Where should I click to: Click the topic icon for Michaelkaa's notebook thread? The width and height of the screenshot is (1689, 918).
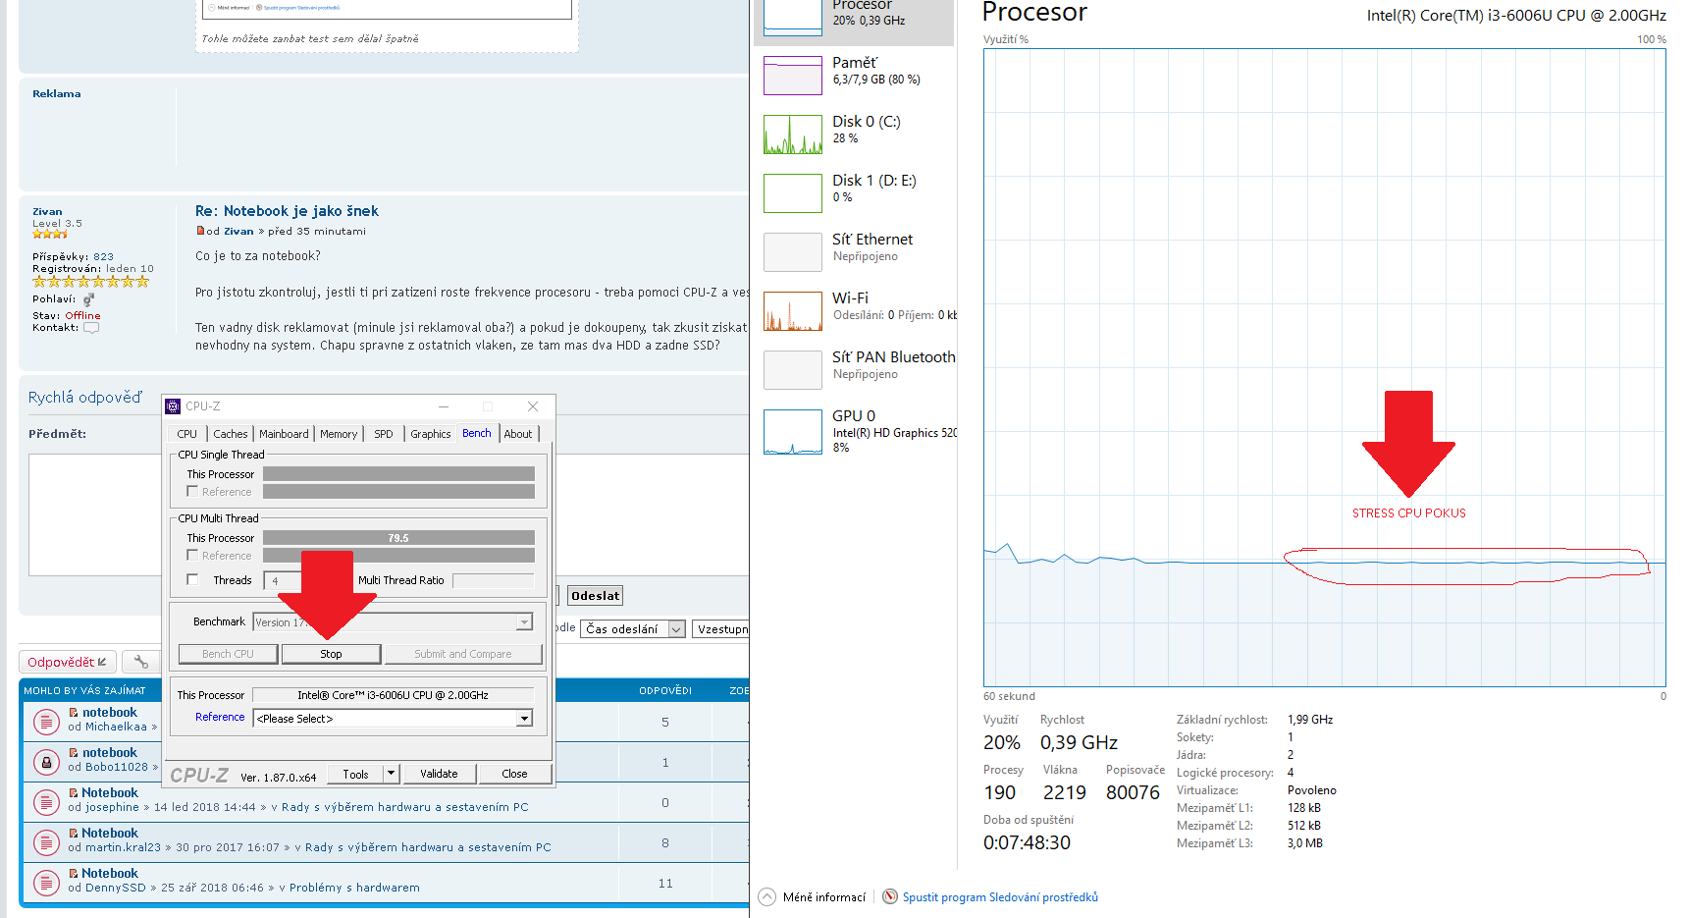(x=46, y=722)
